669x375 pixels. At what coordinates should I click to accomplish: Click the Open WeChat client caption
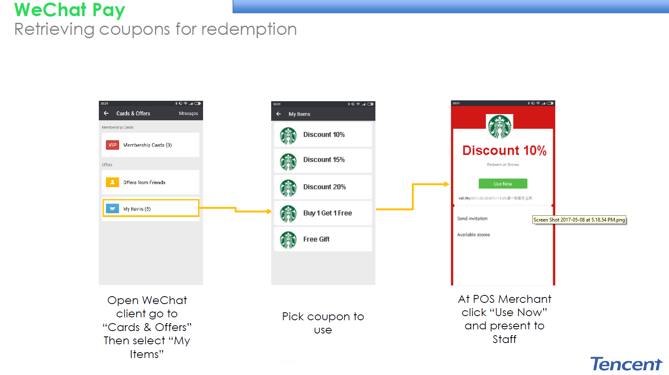[x=147, y=327]
